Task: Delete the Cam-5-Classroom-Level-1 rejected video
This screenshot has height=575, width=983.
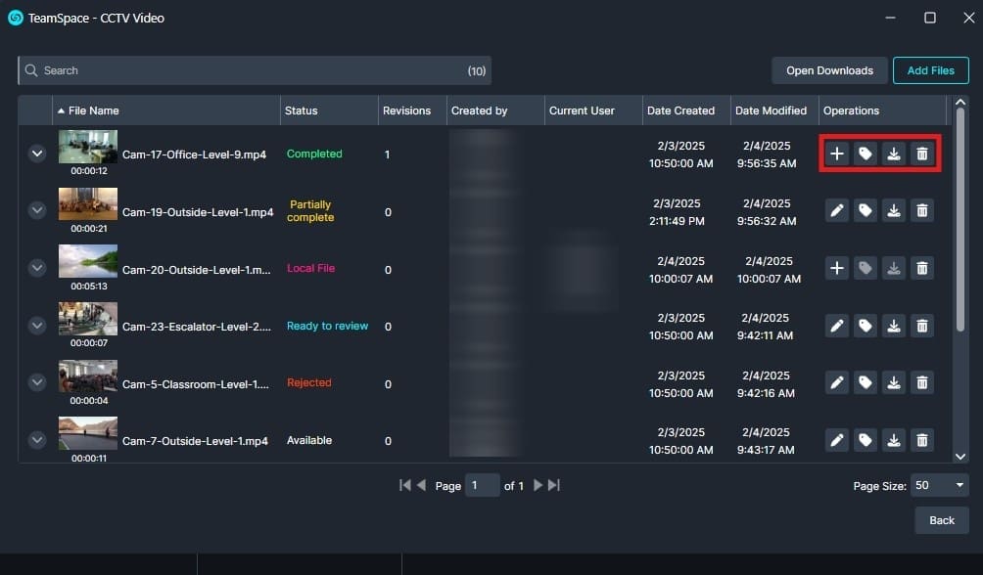Action: pos(921,383)
